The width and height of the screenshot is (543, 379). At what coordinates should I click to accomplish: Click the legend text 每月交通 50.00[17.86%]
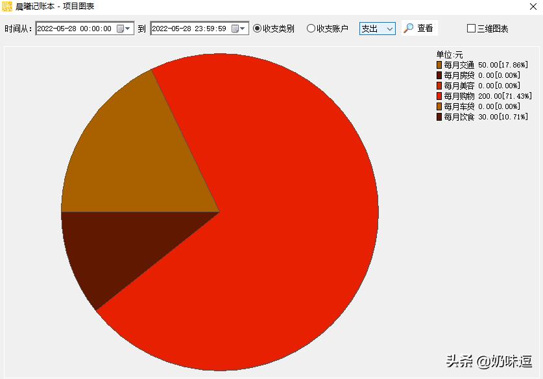tap(486, 65)
